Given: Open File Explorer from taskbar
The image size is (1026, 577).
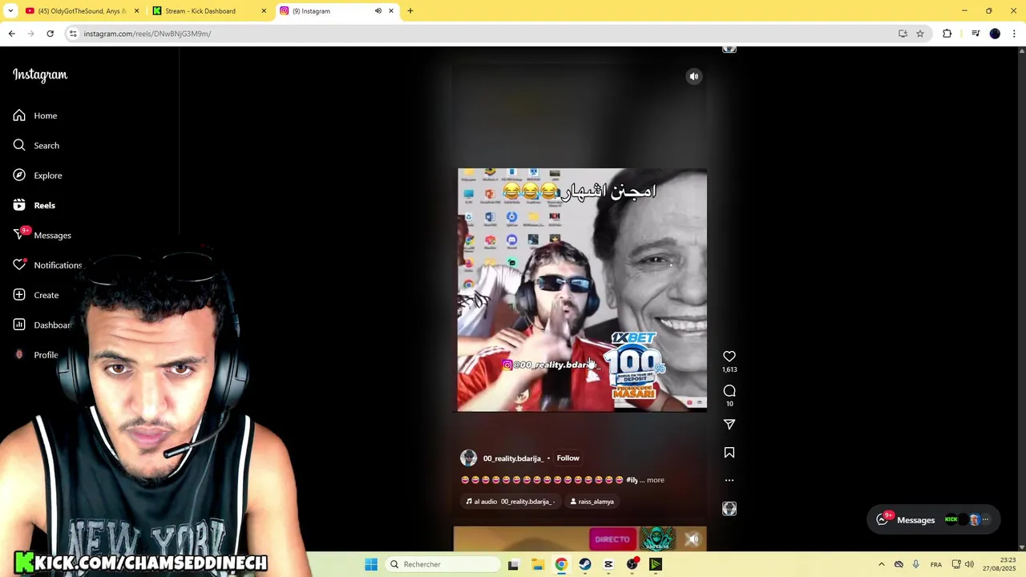Looking at the screenshot, I should (538, 564).
